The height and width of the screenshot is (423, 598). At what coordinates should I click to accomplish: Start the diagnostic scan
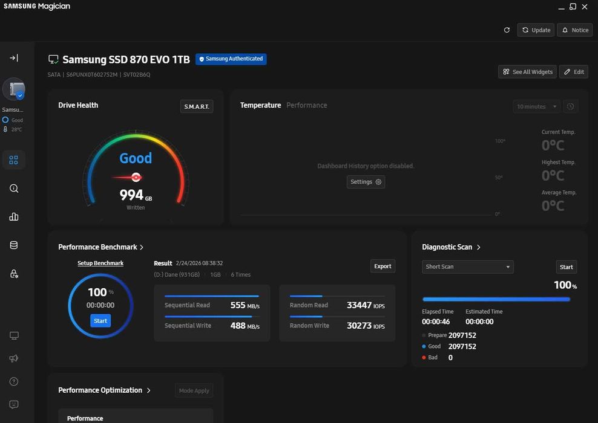coord(566,267)
